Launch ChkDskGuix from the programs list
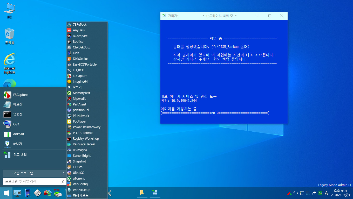This screenshot has width=353, height=199. point(87,47)
